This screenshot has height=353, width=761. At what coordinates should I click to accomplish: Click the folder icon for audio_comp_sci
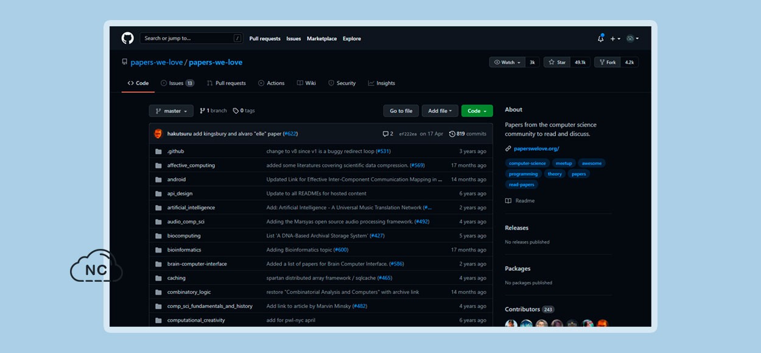(158, 222)
